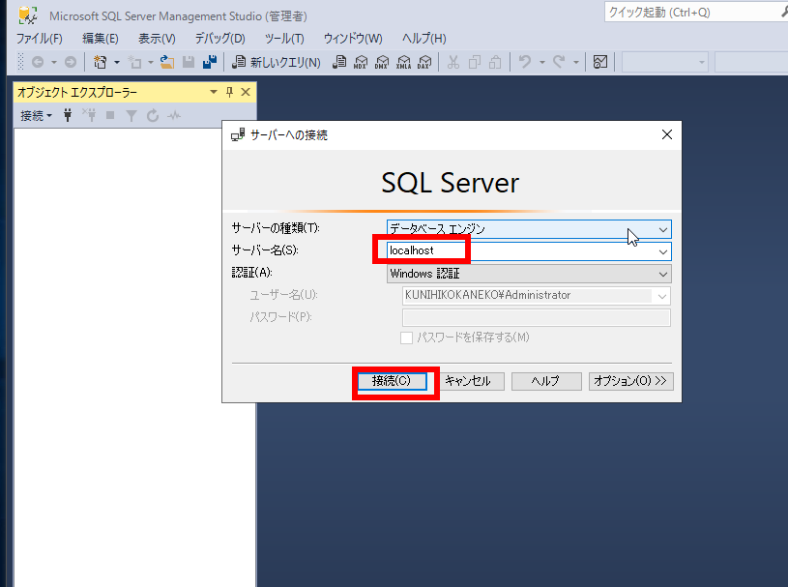The image size is (788, 587).
Task: Open the ウィンドウ(W) menu
Action: click(x=353, y=38)
